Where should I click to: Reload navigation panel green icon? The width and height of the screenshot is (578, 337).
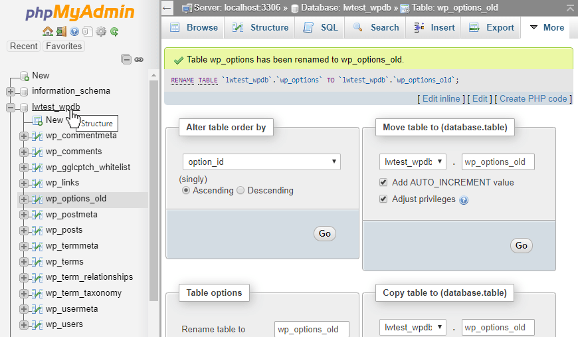point(114,31)
